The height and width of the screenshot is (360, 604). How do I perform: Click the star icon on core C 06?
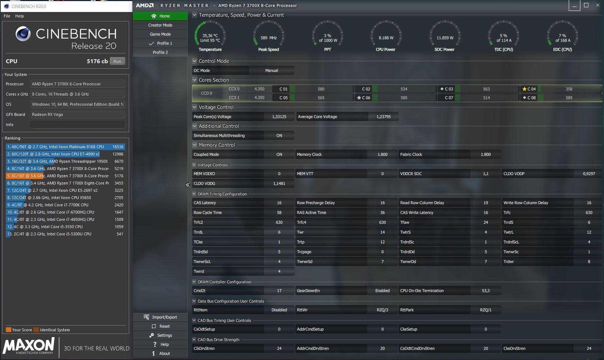[x=359, y=98]
